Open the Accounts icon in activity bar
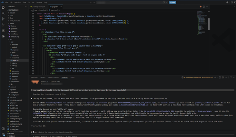The height and width of the screenshot is (137, 236). point(3,129)
